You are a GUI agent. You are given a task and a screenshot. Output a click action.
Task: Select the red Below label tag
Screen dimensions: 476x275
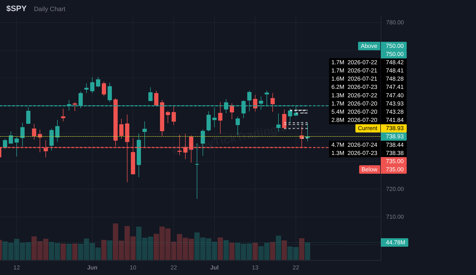(x=369, y=169)
